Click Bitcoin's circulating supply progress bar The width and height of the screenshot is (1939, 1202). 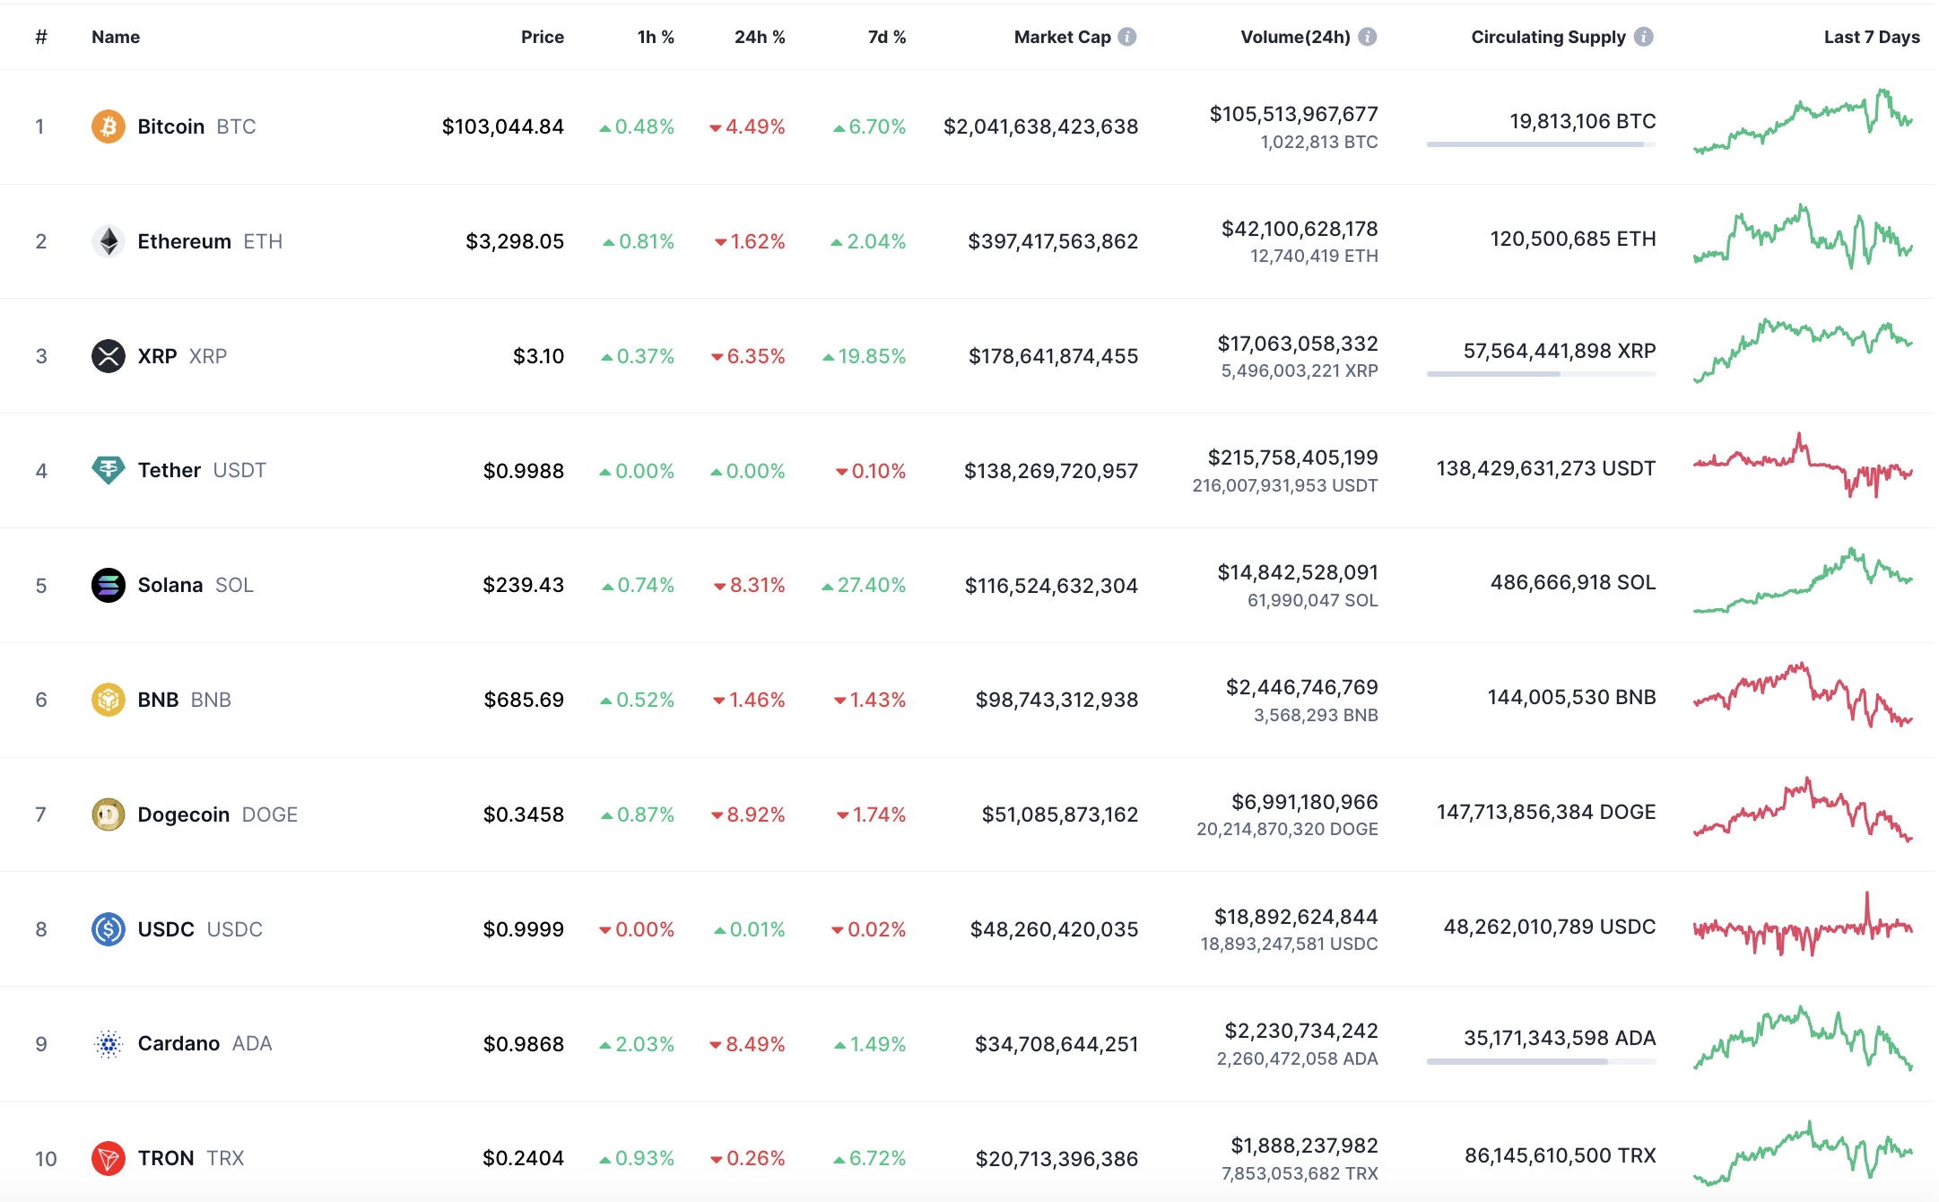click(1541, 144)
